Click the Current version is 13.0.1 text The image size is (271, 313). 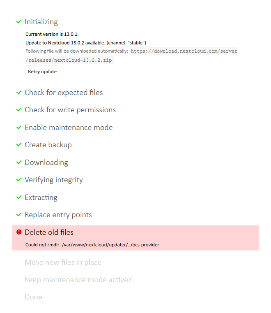pos(52,34)
